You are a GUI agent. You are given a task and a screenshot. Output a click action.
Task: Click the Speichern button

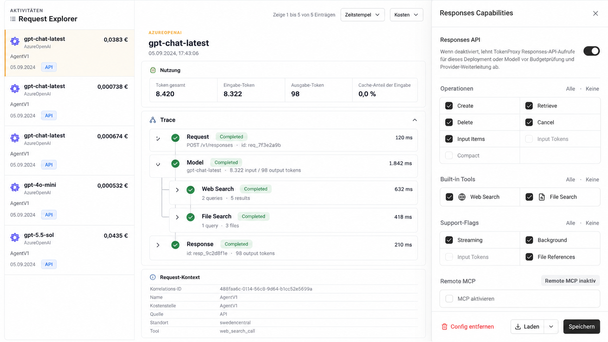pyautogui.click(x=581, y=327)
